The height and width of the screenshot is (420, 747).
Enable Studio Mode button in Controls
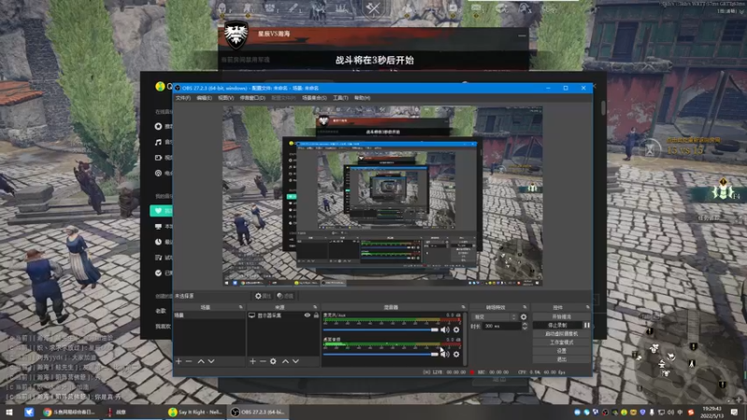561,343
